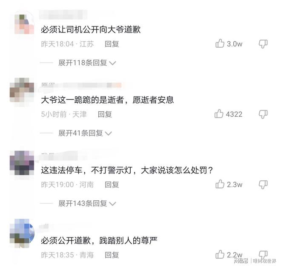The height and width of the screenshot is (266, 281).
Task: Expand 展开143条回复 thread
Action: 87,203
